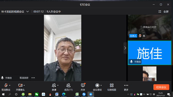This screenshot has height=97, width=173.
Task: Open the invite options dropdown arrow
Action: 58,85
